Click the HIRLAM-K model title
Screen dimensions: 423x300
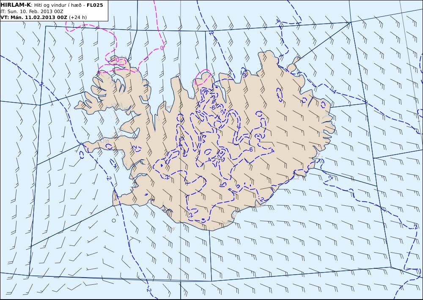click(x=16, y=5)
